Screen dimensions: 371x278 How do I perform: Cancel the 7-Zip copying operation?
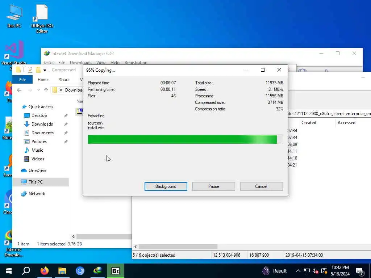[x=261, y=186]
